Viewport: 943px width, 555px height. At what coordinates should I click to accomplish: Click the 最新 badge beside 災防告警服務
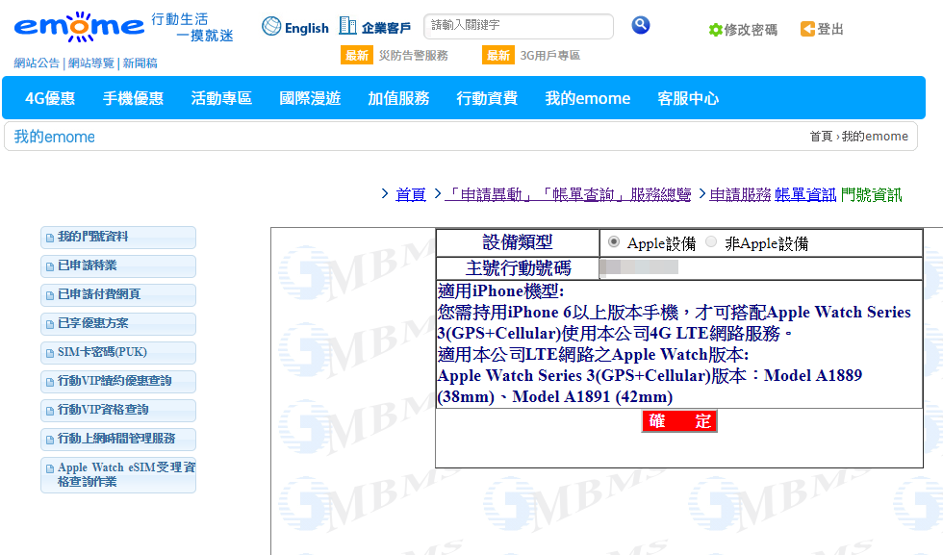357,56
